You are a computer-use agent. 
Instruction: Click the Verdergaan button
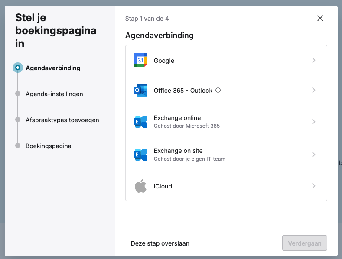[304, 243]
